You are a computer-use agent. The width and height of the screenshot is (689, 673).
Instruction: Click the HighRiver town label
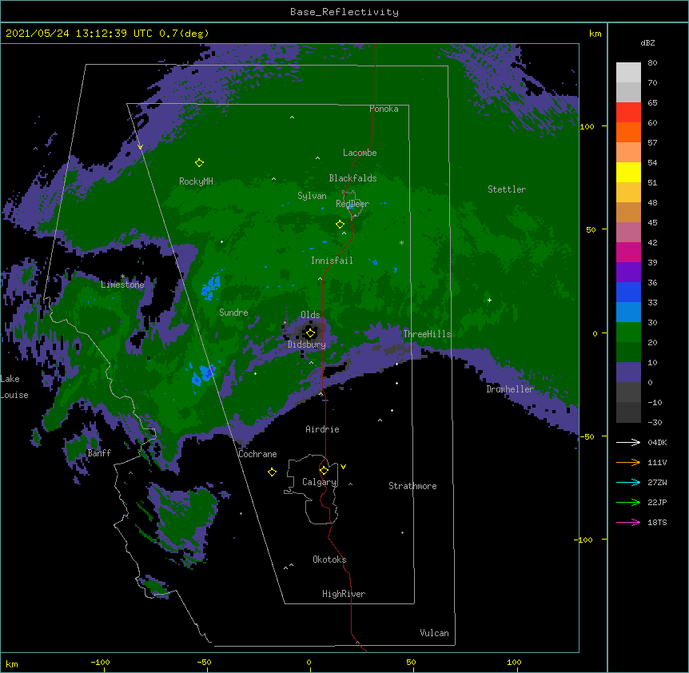(x=344, y=594)
